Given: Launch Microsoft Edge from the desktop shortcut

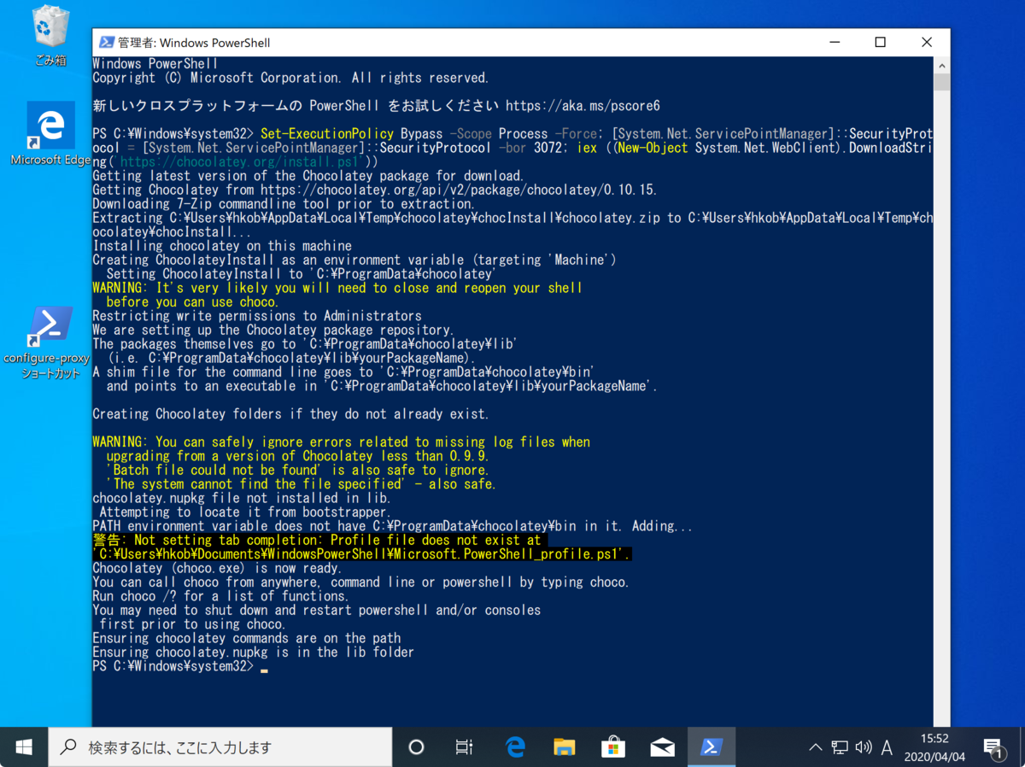Looking at the screenshot, I should point(50,134).
